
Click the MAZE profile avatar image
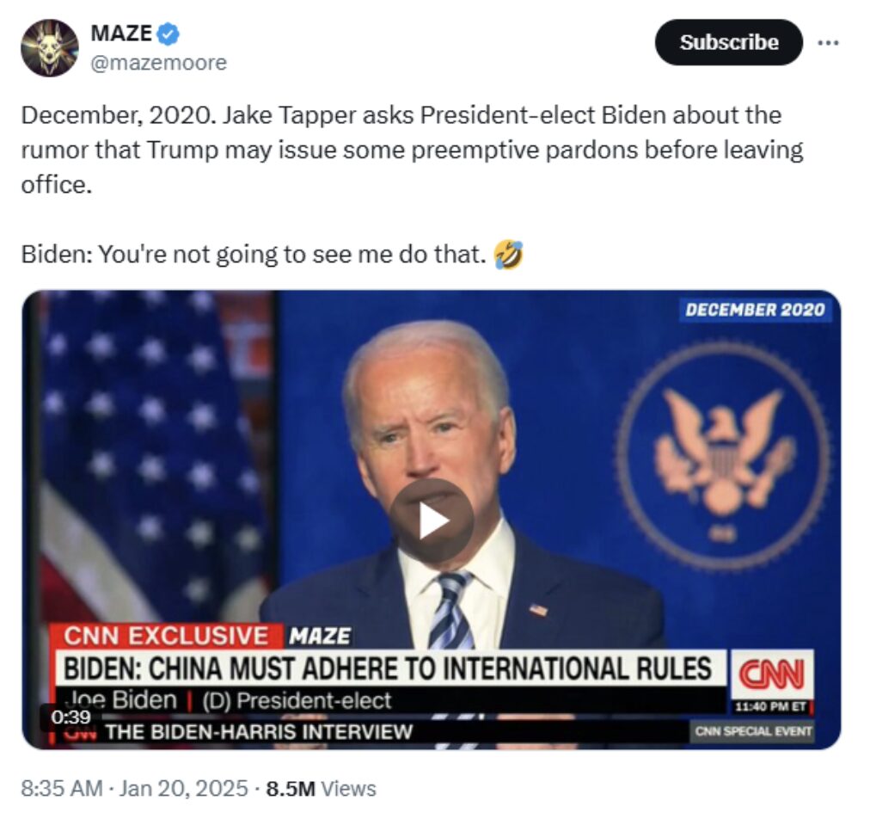[x=49, y=48]
